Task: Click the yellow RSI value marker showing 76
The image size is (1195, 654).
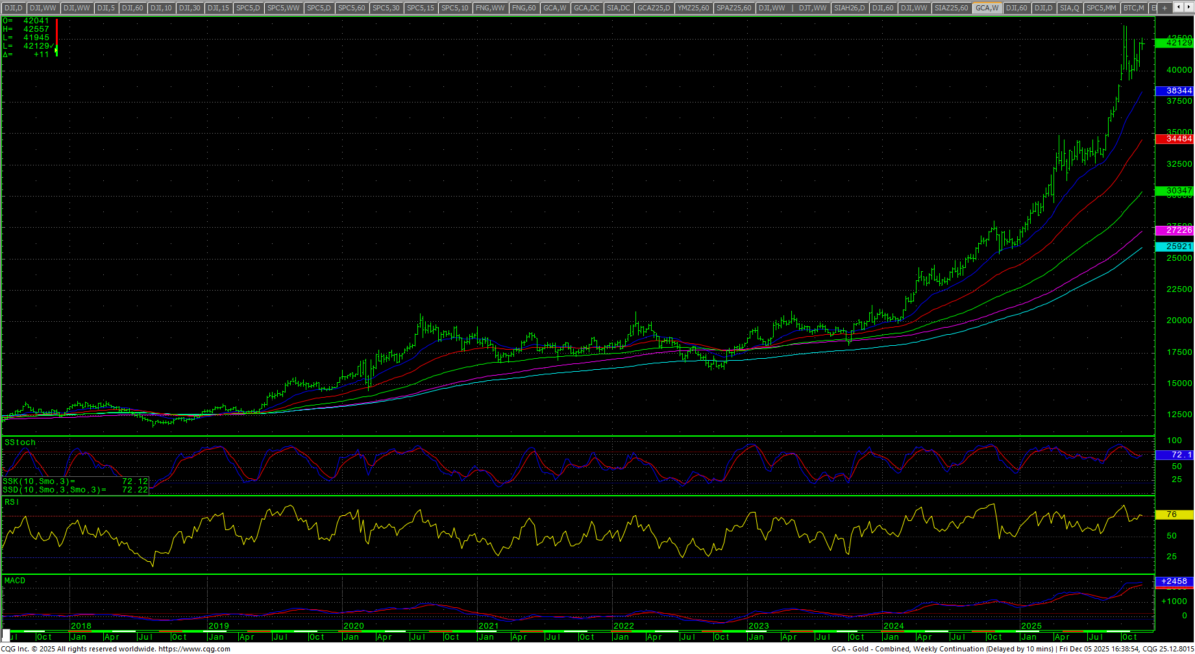Action: pyautogui.click(x=1174, y=515)
